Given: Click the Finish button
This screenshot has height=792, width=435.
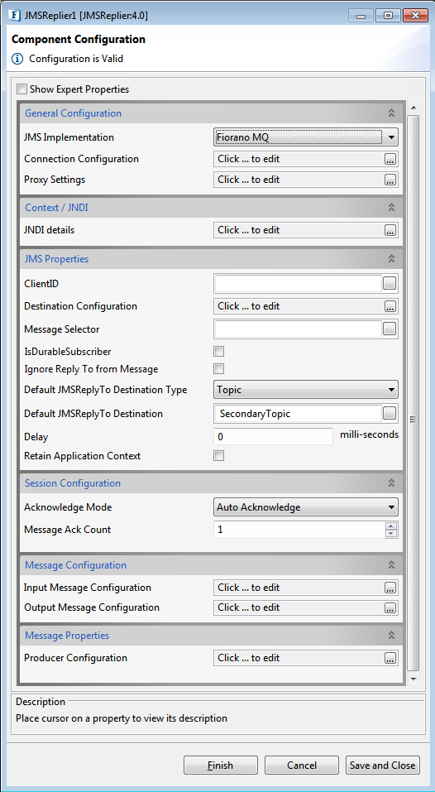Looking at the screenshot, I should (221, 765).
